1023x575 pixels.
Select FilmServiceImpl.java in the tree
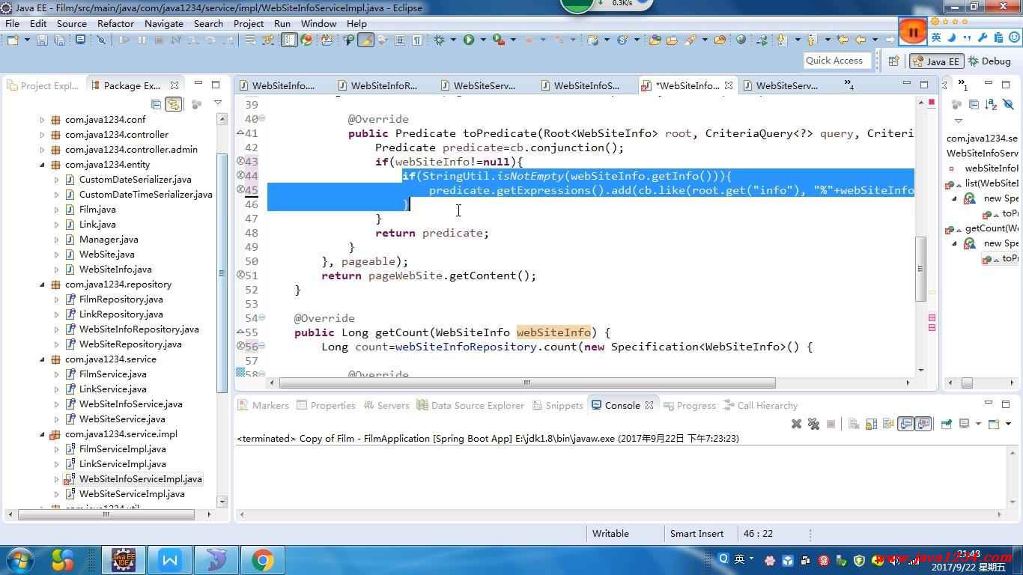coord(122,448)
